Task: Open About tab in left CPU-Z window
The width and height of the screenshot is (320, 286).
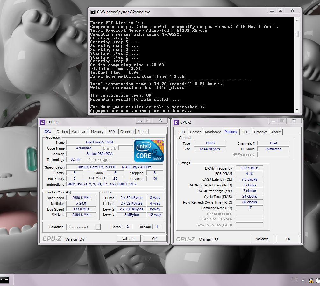Action: pos(142,132)
